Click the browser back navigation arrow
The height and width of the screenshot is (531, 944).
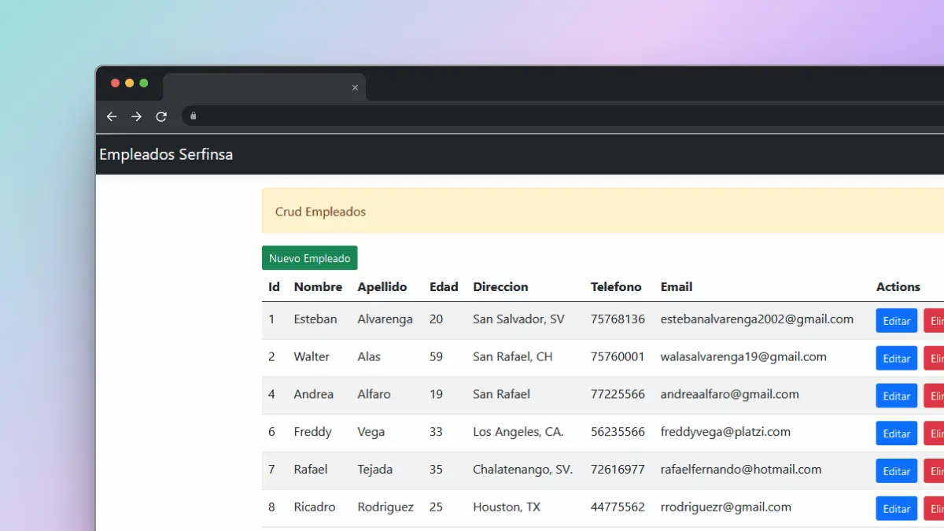coord(111,116)
